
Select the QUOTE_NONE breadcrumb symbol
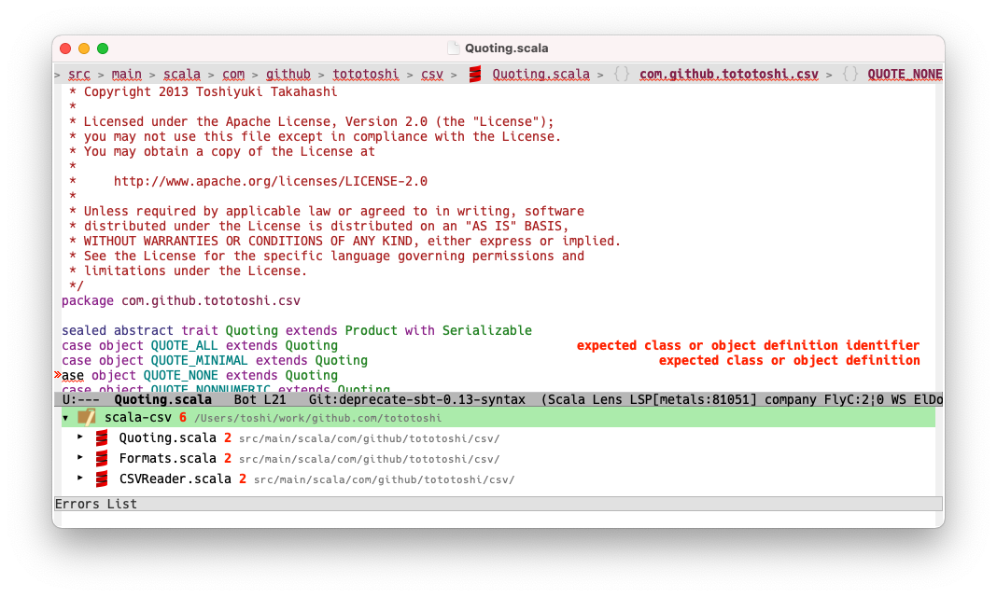tap(905, 75)
